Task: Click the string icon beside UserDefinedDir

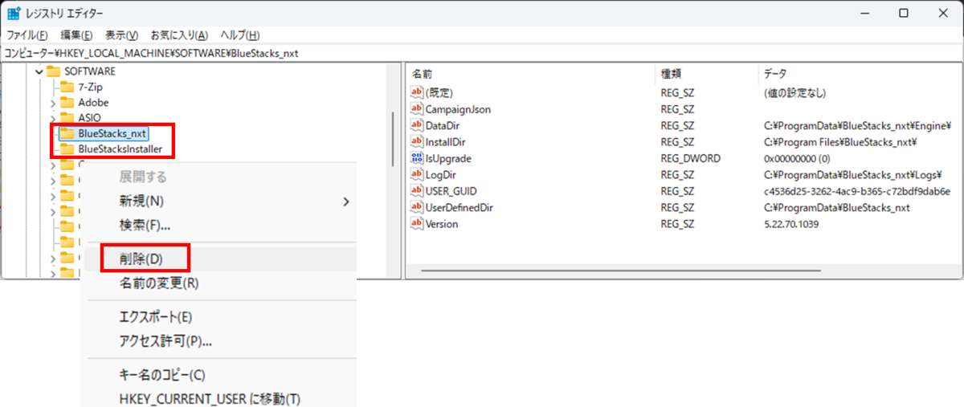Action: pos(417,207)
